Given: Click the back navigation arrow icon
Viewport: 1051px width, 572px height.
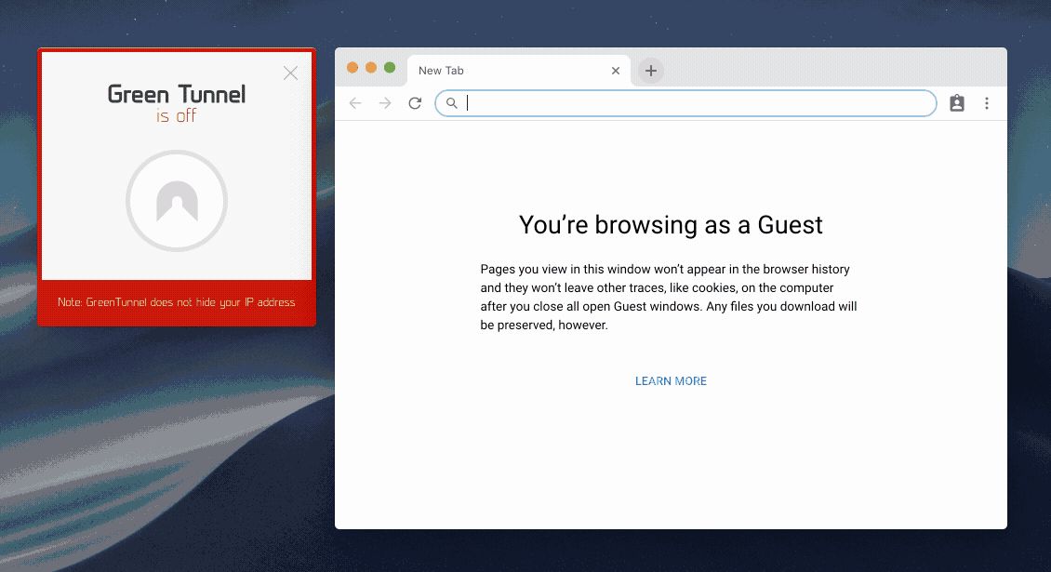Looking at the screenshot, I should pyautogui.click(x=355, y=103).
